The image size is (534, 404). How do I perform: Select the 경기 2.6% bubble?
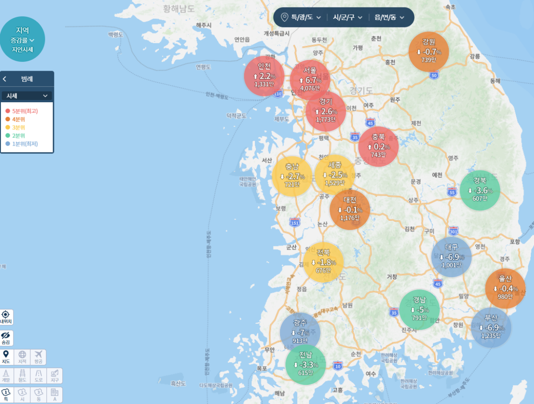(326, 111)
